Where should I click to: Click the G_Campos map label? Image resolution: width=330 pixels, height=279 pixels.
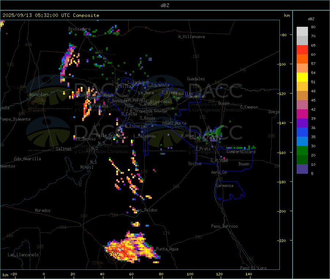249,107
